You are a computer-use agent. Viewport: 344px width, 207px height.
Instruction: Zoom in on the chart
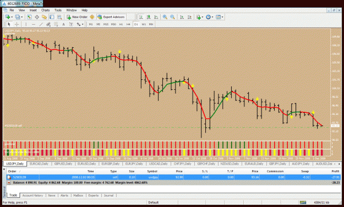[x=165, y=17]
